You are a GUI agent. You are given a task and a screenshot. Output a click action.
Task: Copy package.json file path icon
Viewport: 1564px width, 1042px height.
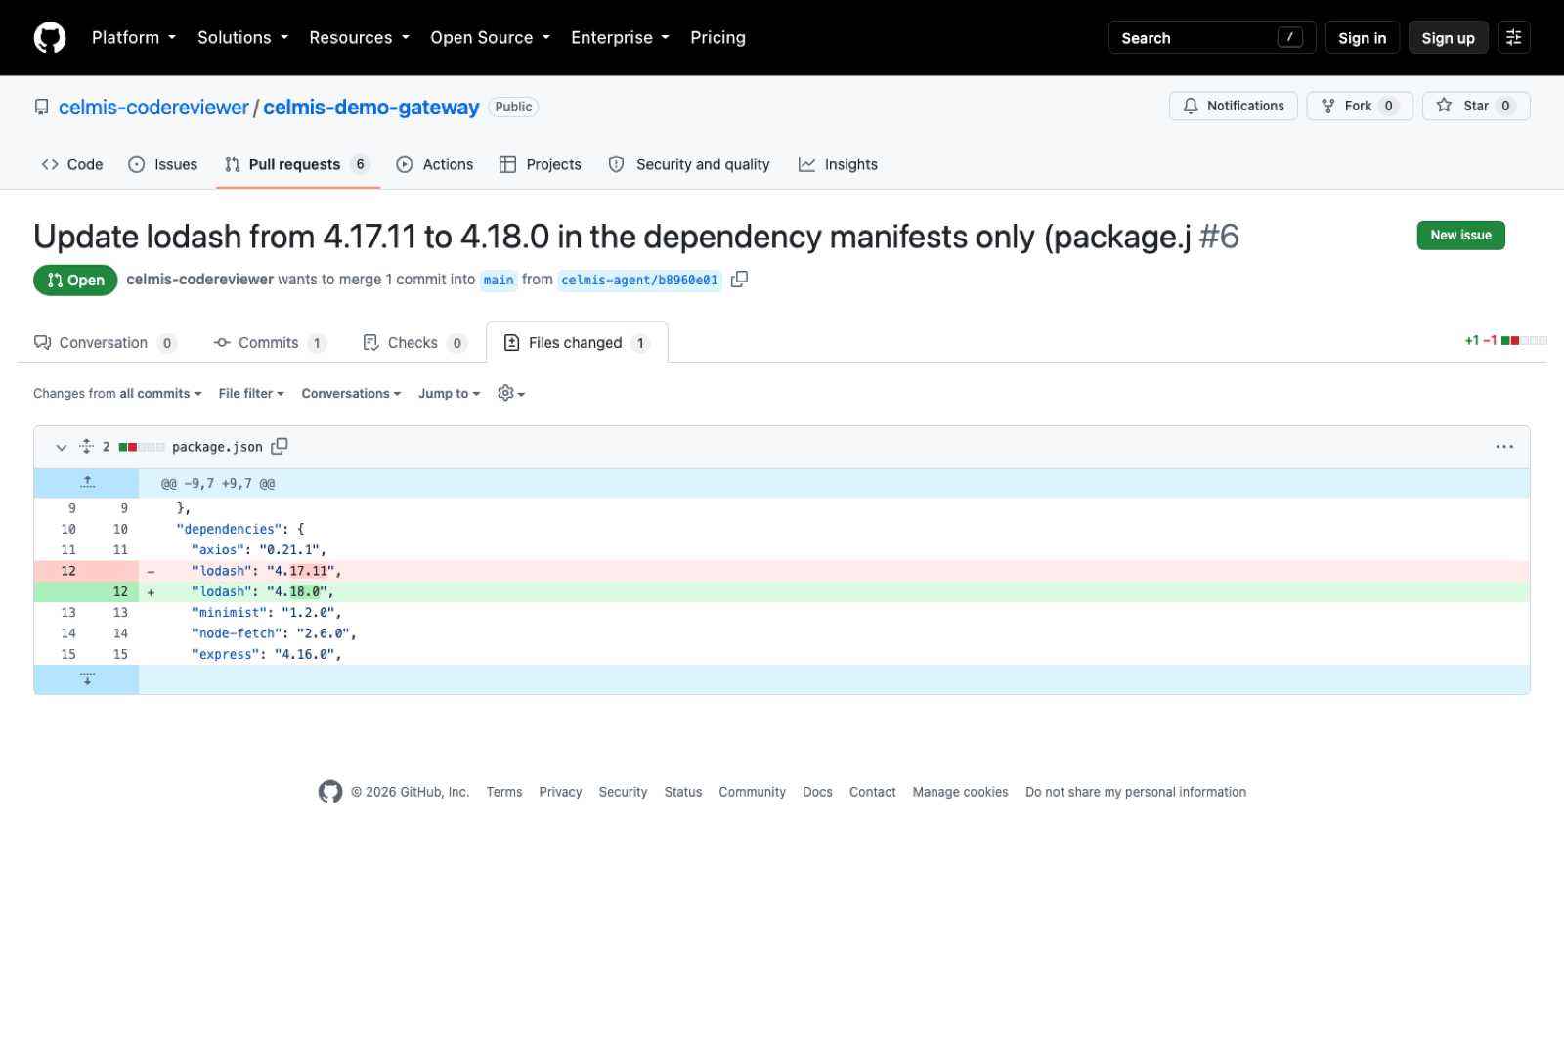[x=280, y=446]
